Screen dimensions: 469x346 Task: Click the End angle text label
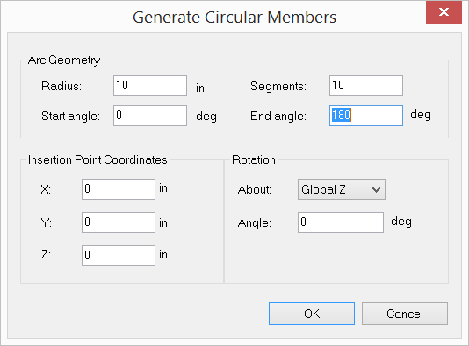278,116
